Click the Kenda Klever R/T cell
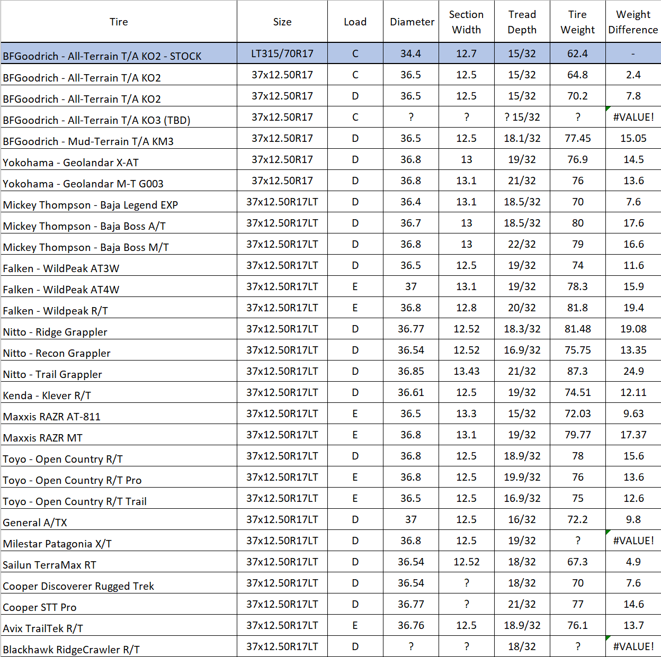Screen dimensions: 661x657 click(x=119, y=392)
